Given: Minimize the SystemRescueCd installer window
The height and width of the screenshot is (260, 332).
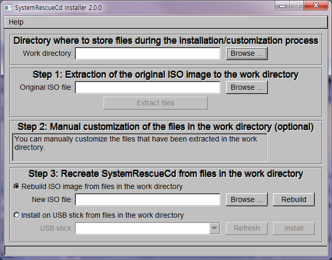Looking at the screenshot, I should [282, 6].
